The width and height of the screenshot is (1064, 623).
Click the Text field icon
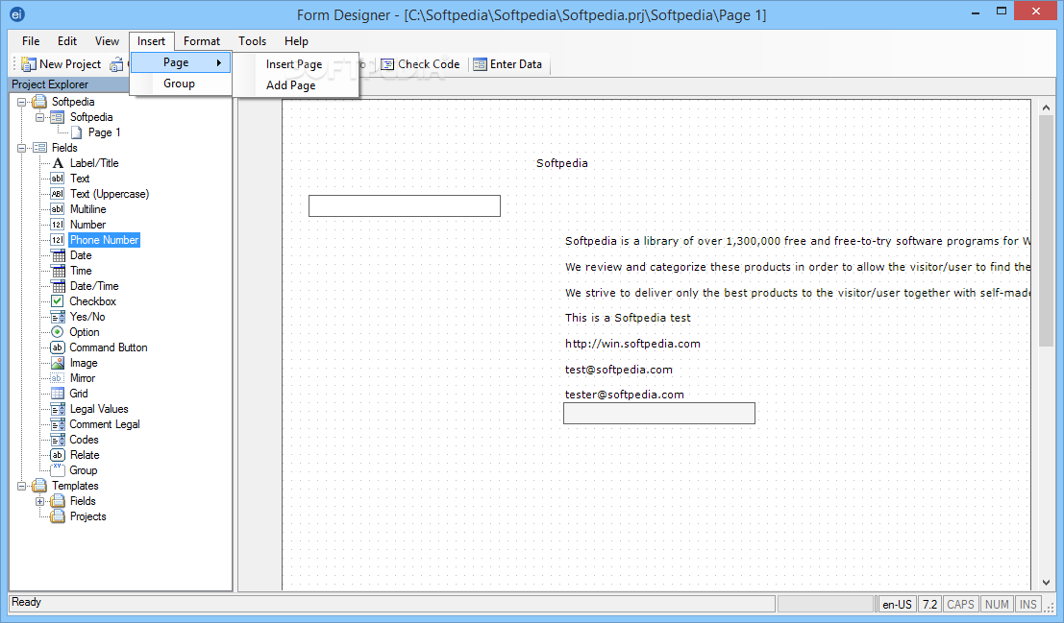pos(58,179)
